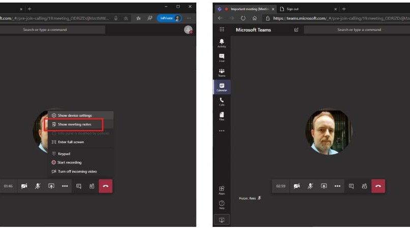Hang up the right meeting call
This screenshot has width=410, height=230.
pos(378,186)
